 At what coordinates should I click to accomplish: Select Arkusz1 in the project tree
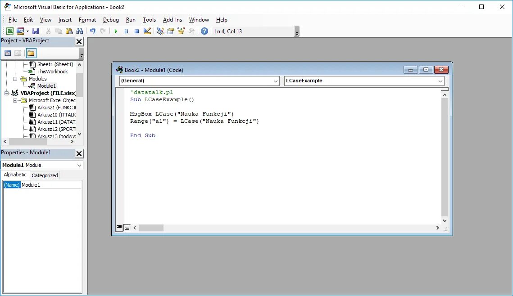(x=56, y=108)
